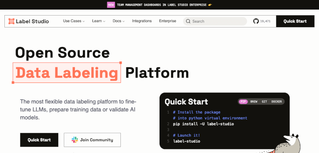Open the Integrations page
The width and height of the screenshot is (319, 153).
pos(142,21)
